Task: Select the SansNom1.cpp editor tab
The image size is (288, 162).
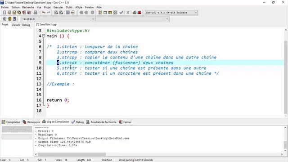Action: [x=46, y=24]
